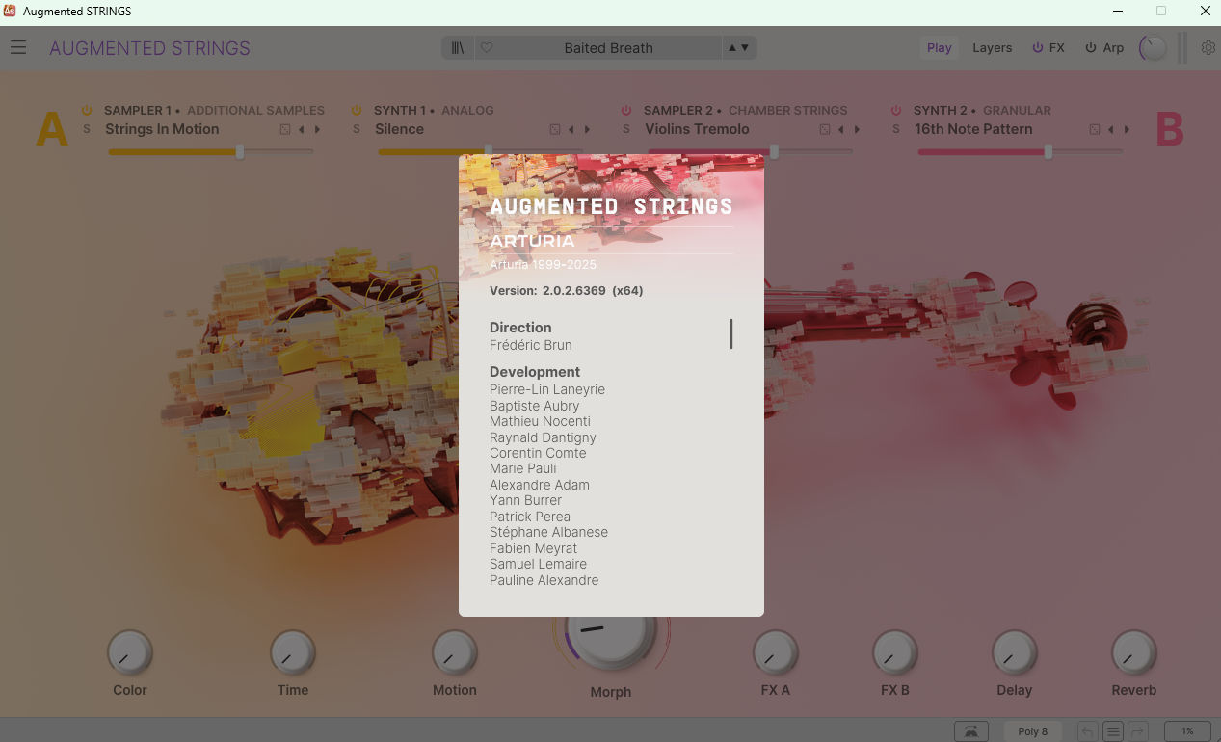
Task: Open Strings In Motion sample selector
Action: click(x=162, y=129)
